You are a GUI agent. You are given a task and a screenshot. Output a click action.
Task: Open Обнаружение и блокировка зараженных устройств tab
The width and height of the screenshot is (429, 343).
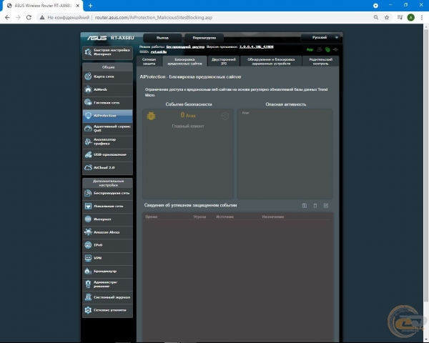271,61
